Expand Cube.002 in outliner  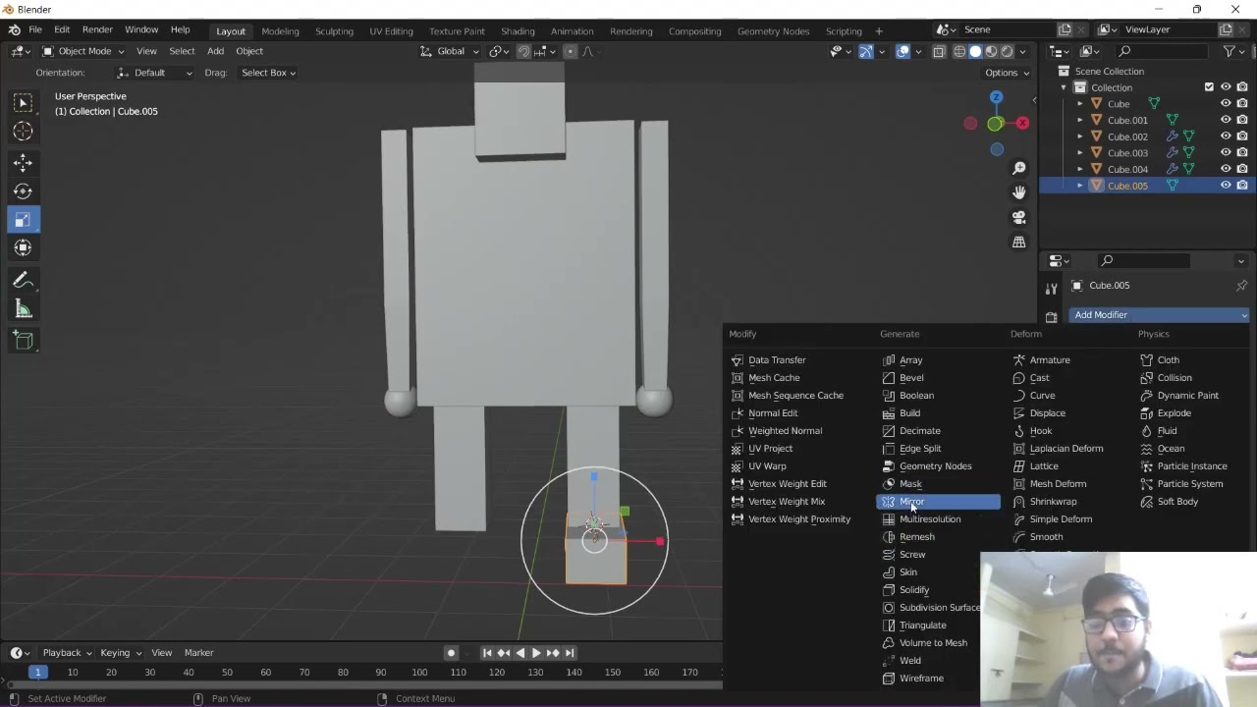click(1080, 136)
